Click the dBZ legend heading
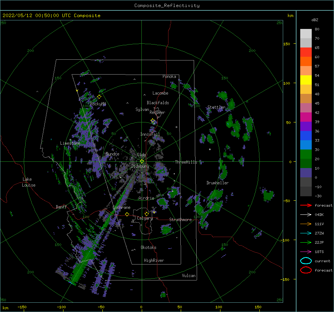 (315, 20)
